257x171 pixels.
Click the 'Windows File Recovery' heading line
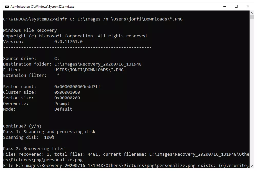coord(30,30)
